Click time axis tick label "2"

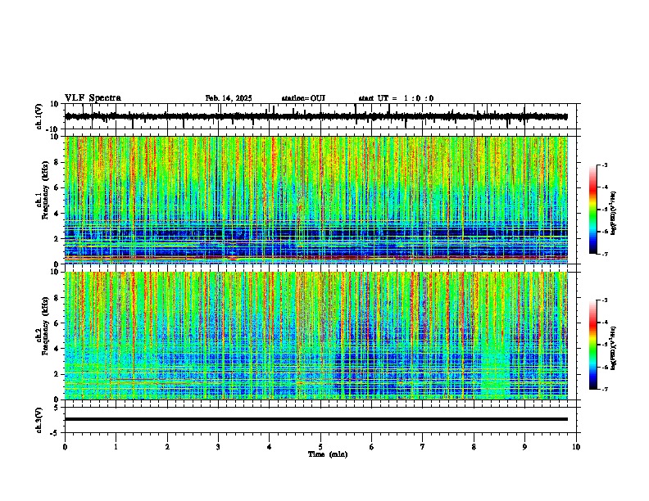(x=167, y=447)
